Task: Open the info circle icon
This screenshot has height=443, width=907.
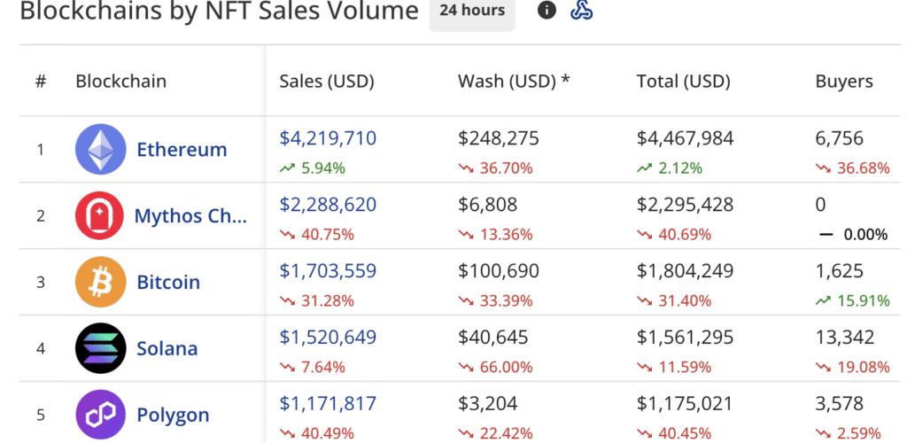Action: [x=547, y=11]
